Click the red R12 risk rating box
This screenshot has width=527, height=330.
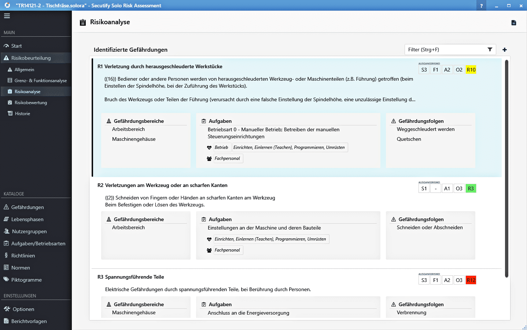point(471,280)
